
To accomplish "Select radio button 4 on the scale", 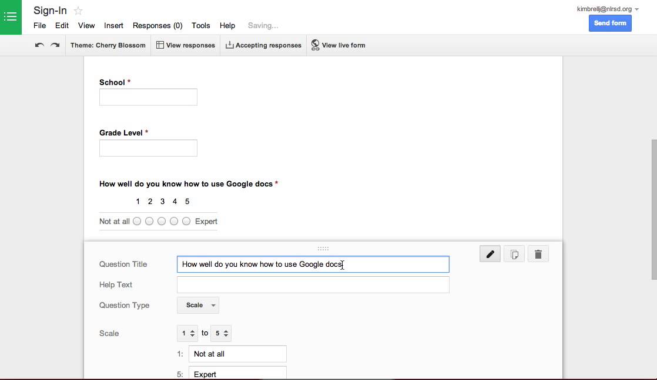I will coord(174,221).
